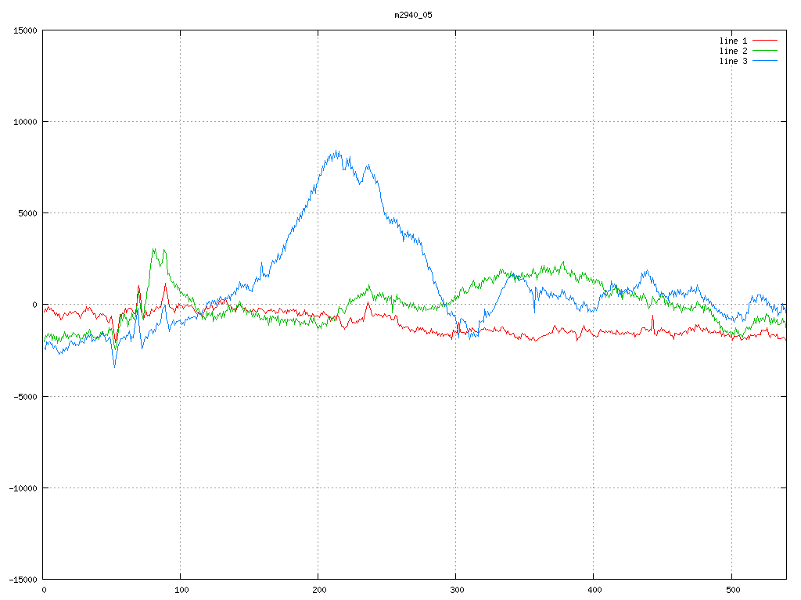801x600 pixels.
Task: Click the highest peak of the blue line
Action: pyautogui.click(x=337, y=152)
